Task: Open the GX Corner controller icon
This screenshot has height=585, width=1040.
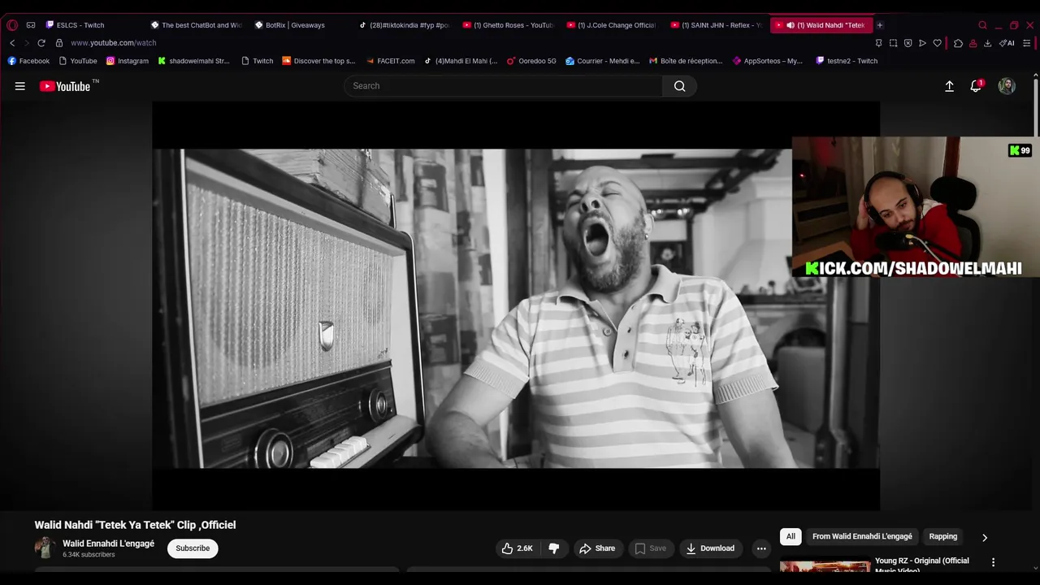Action: [x=31, y=25]
